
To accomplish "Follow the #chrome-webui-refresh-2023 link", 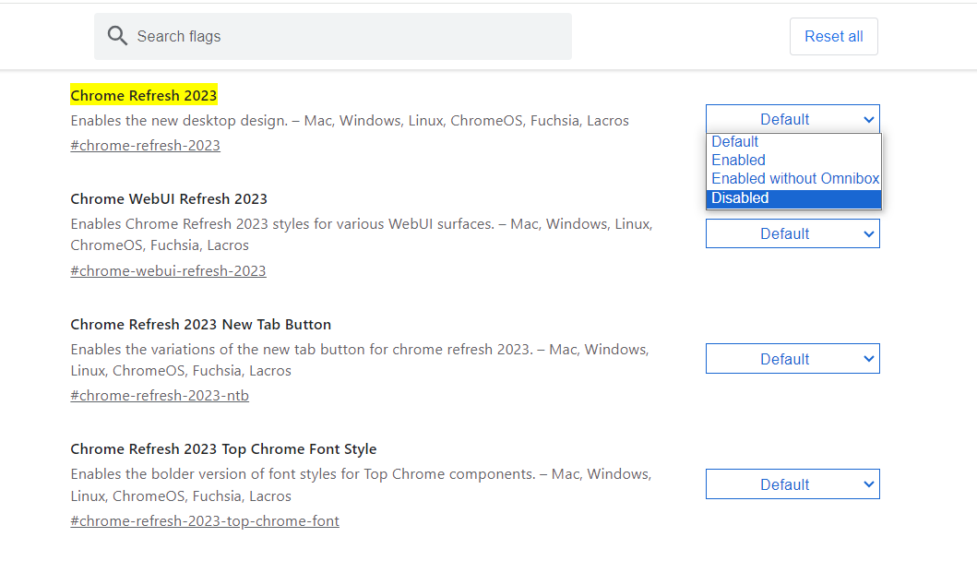I will (168, 270).
